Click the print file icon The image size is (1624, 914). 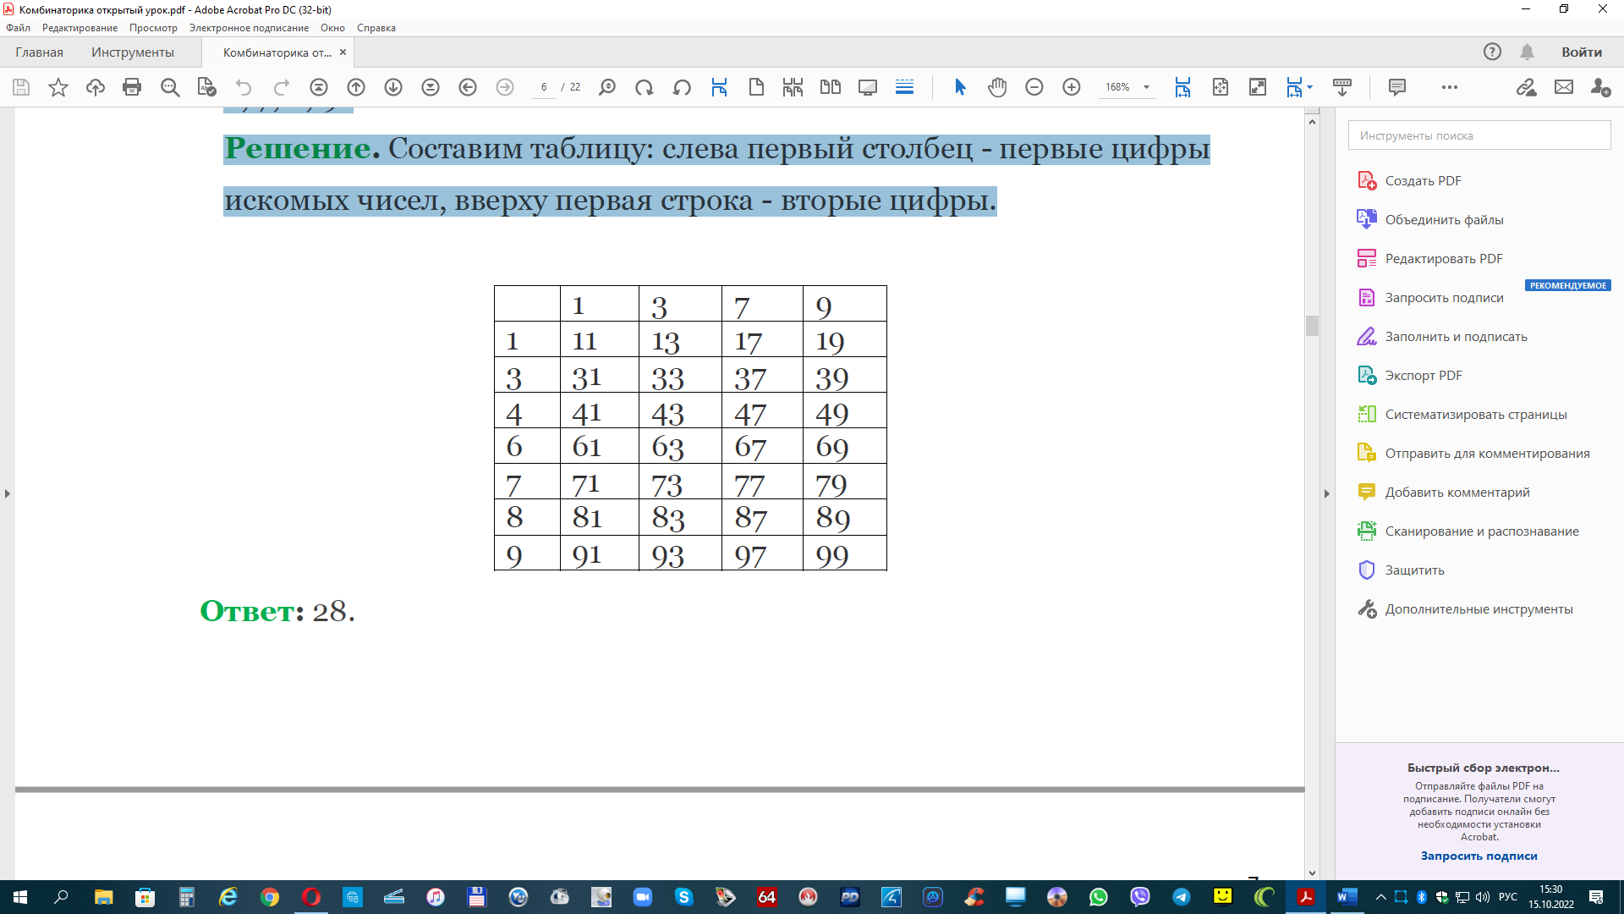132,87
